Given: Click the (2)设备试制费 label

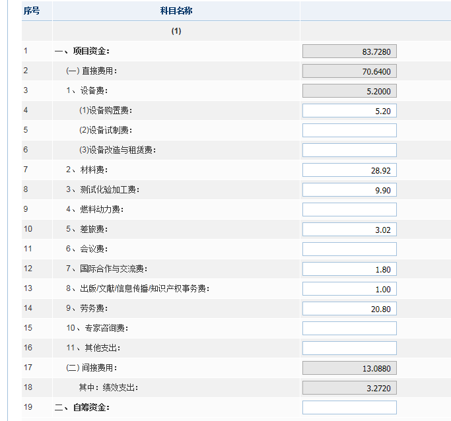Looking at the screenshot, I should pos(106,130).
